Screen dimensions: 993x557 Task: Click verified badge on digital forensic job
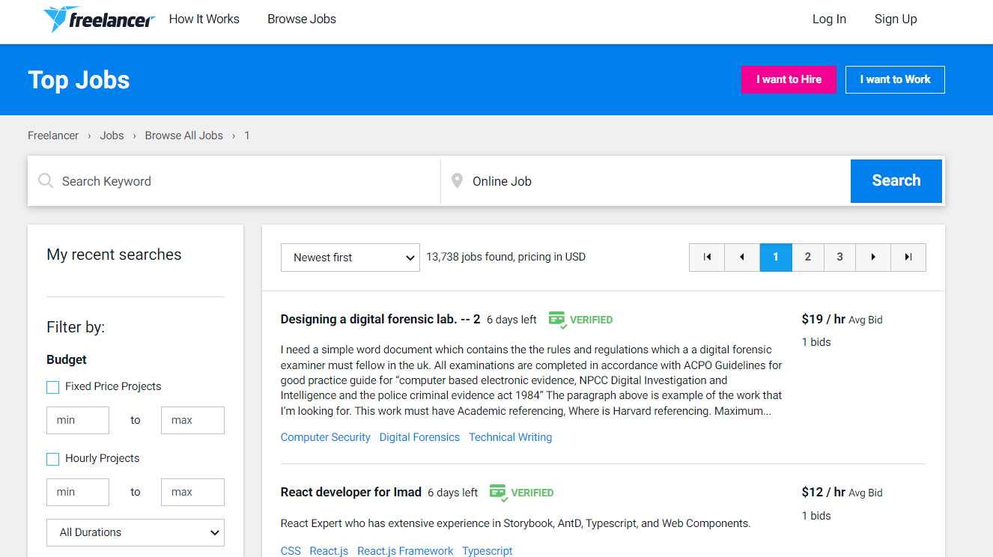580,320
